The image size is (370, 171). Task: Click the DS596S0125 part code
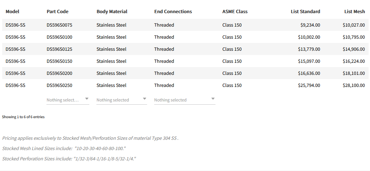(59, 49)
